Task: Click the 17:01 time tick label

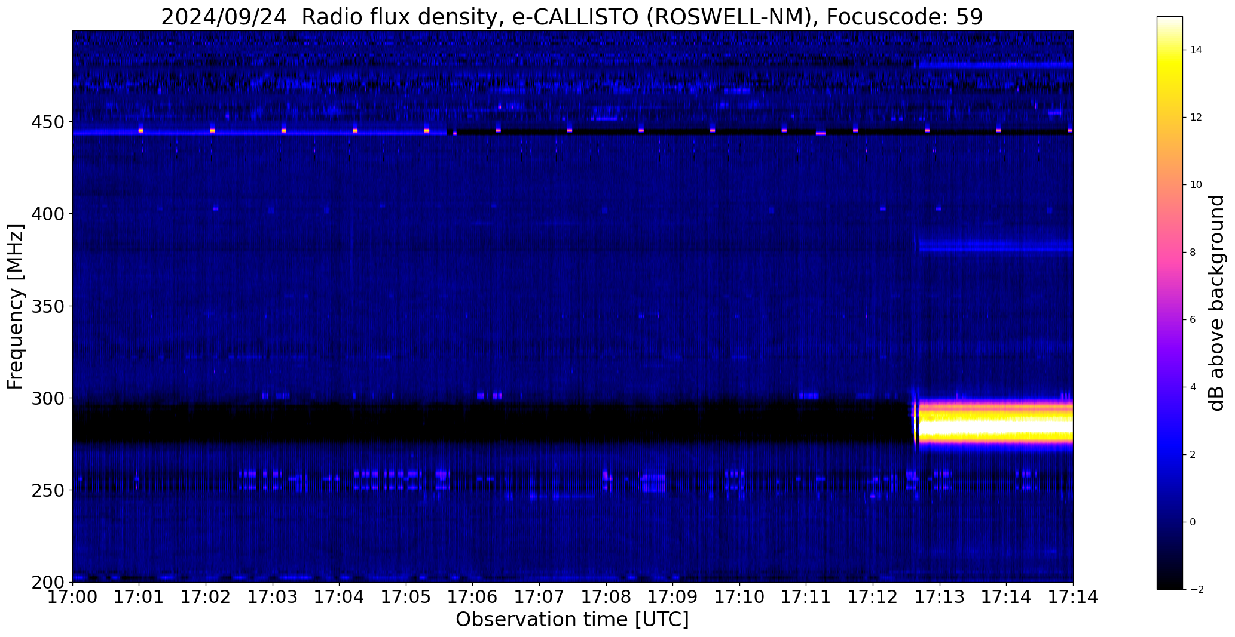Action: click(139, 597)
